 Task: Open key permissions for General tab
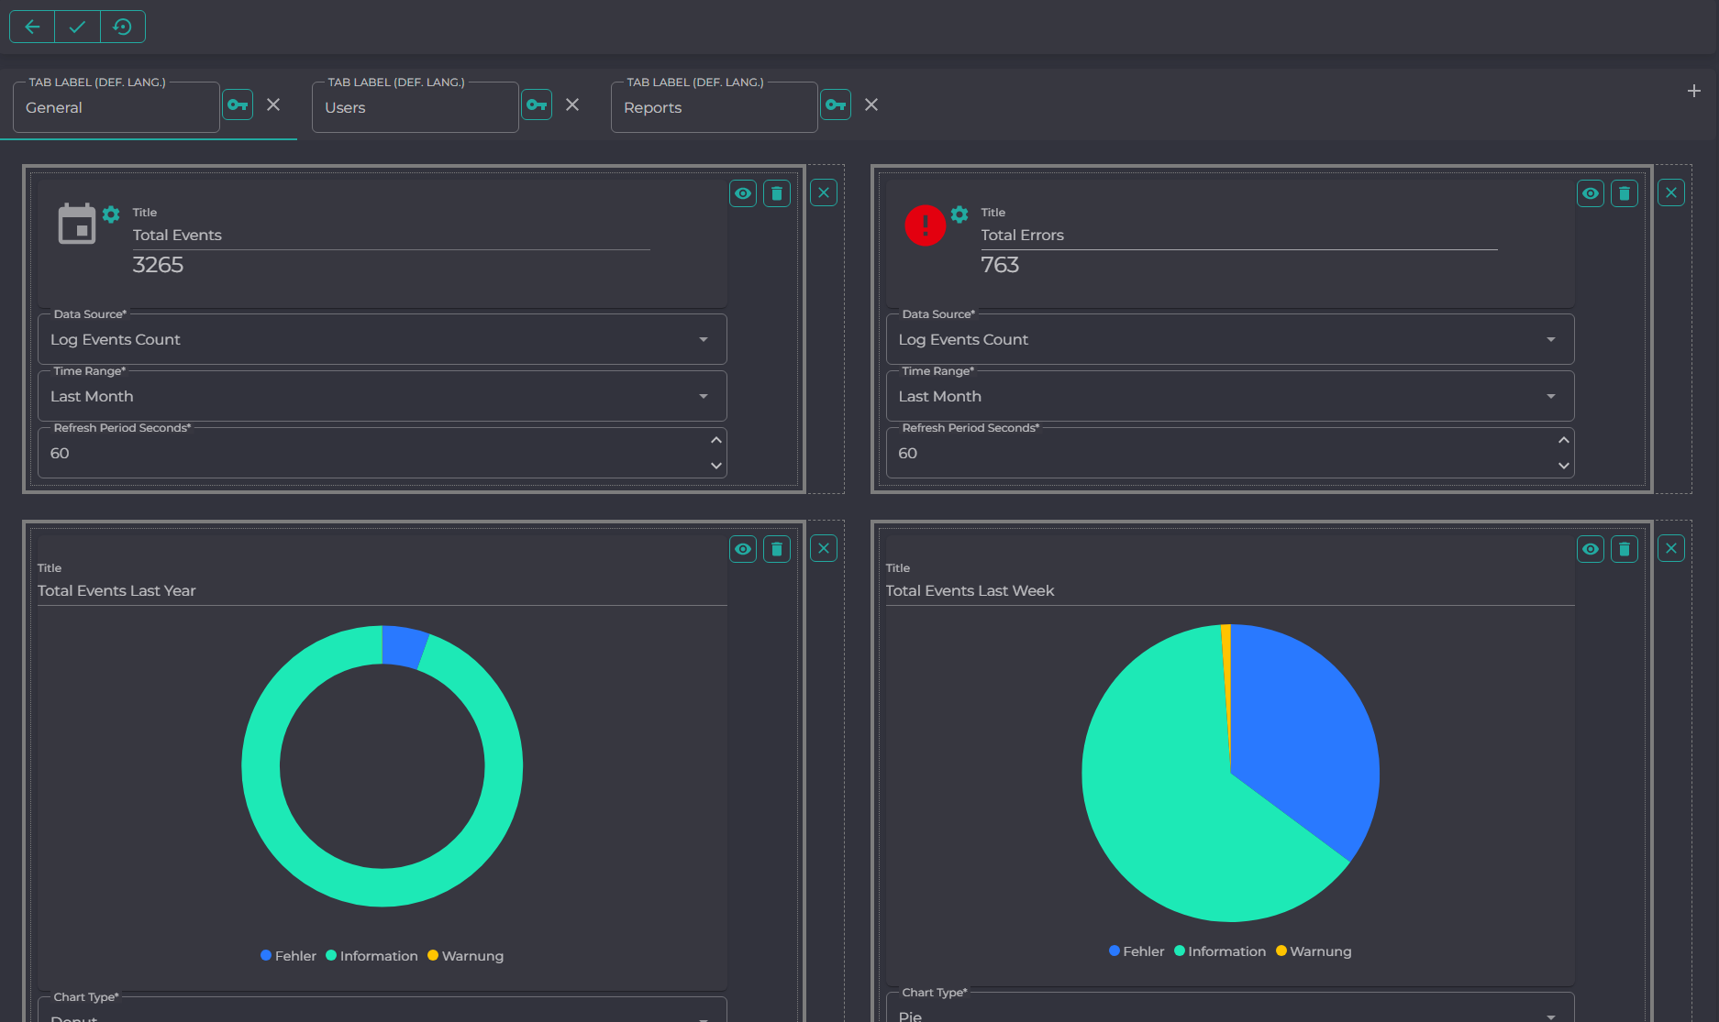pos(238,104)
